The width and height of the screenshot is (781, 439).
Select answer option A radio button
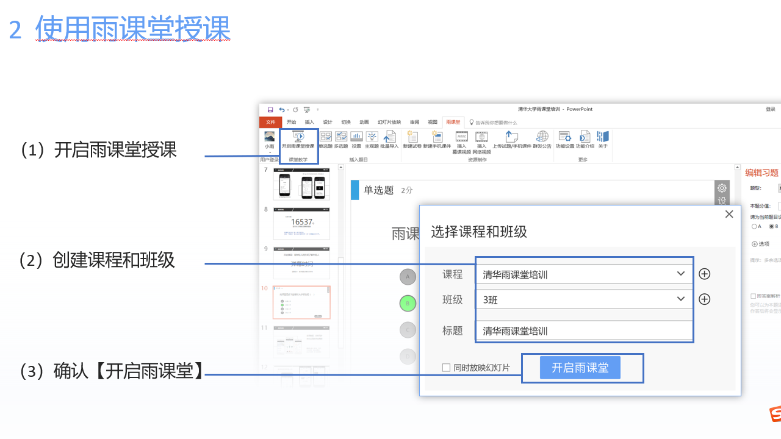coord(754,226)
